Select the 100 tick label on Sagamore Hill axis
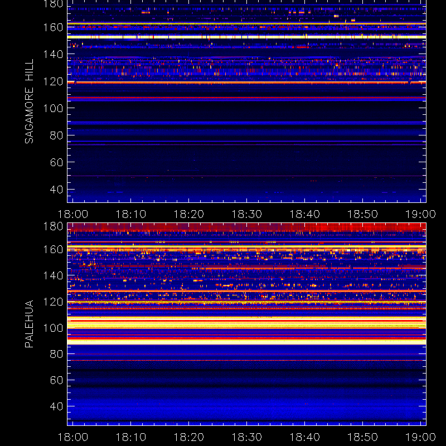Screen dimensions: 446x446 pos(53,108)
